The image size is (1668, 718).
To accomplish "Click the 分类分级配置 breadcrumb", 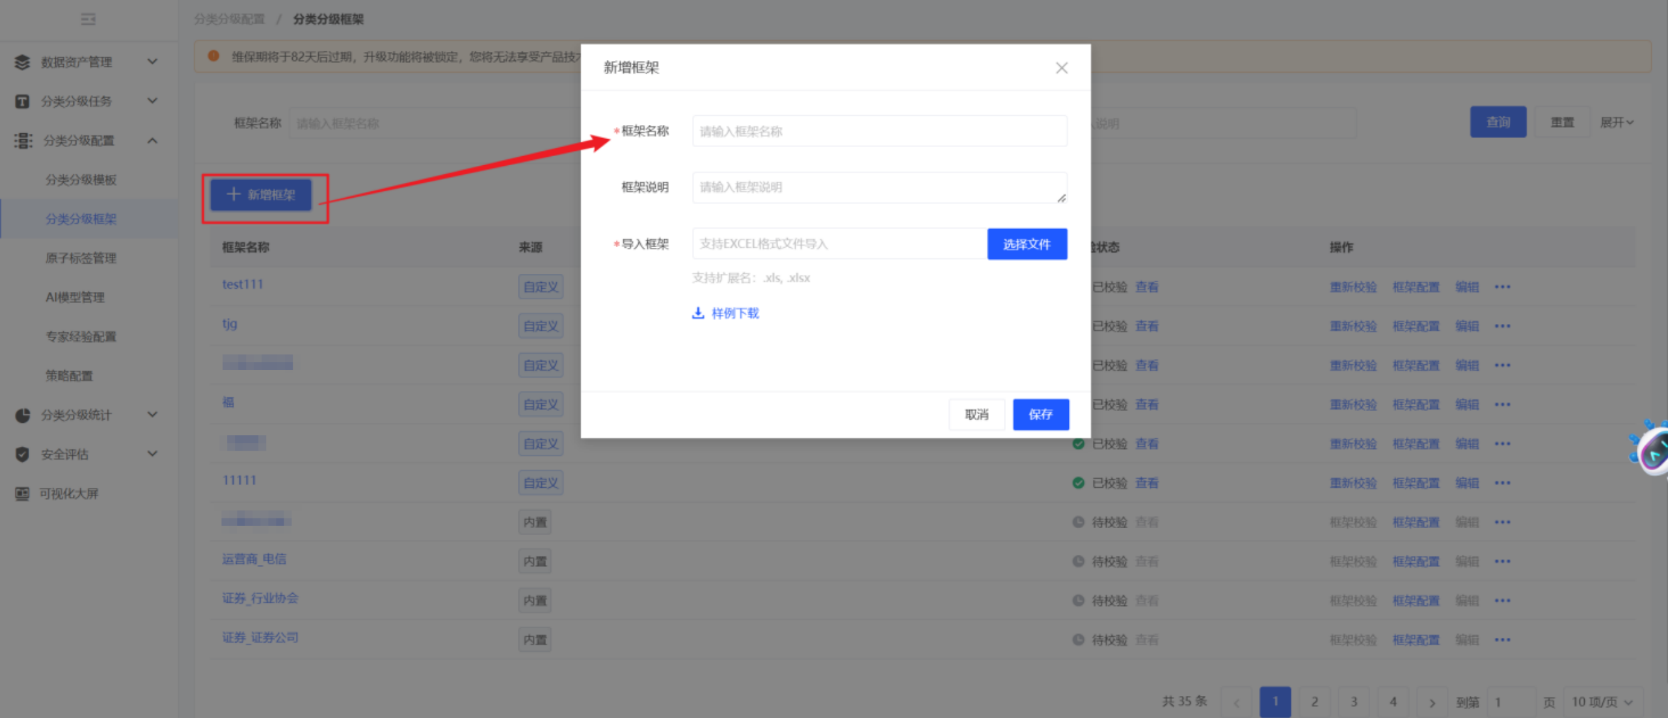I will point(230,20).
